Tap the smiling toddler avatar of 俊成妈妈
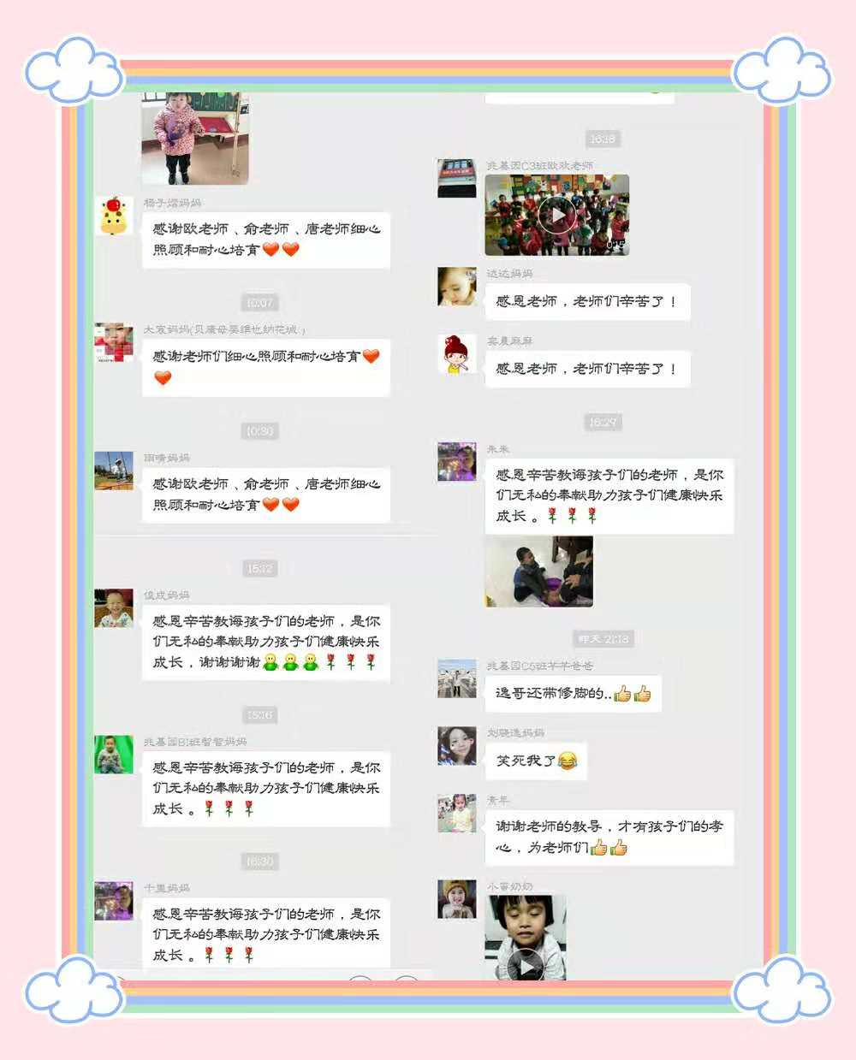Screen dimensions: 856x1060 (114, 608)
